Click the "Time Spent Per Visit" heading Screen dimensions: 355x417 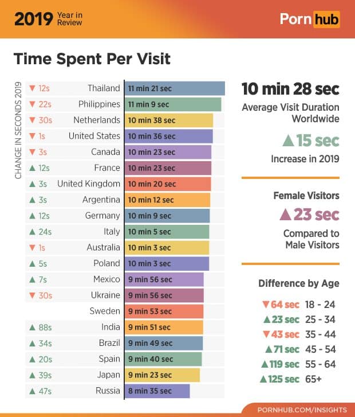pos(92,59)
